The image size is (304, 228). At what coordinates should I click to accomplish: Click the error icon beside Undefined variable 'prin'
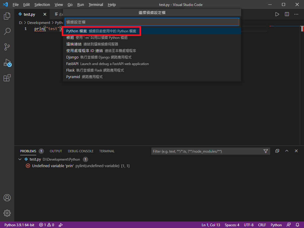[28, 166]
